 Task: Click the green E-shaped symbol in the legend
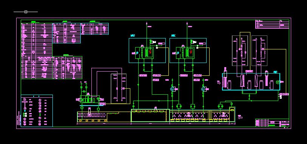tap(40, 114)
